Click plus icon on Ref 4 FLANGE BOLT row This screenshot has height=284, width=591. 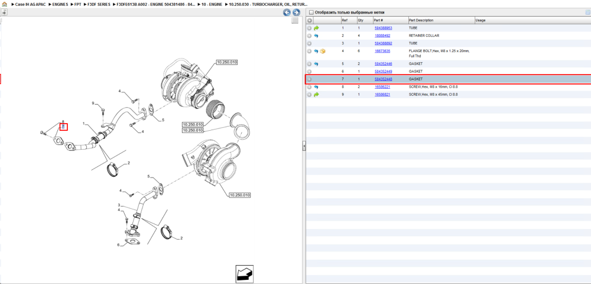(310, 51)
